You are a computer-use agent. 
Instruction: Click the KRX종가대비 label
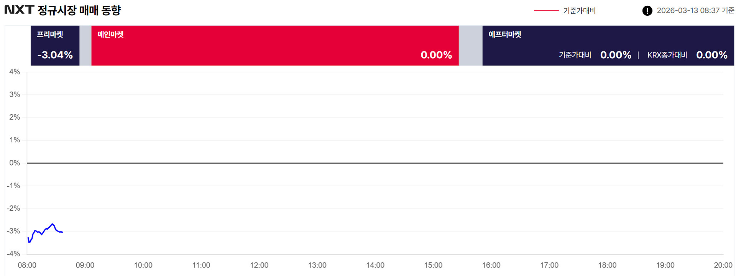(x=667, y=55)
